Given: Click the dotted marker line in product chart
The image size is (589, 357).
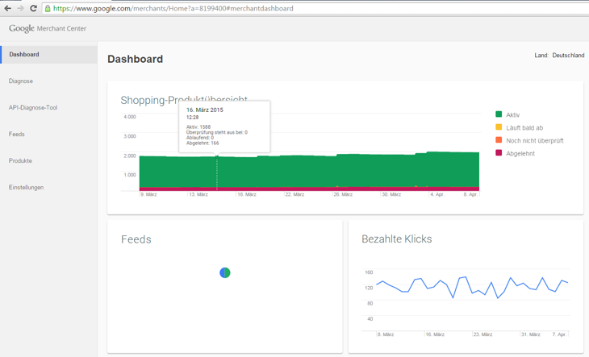Looking at the screenshot, I should click(x=217, y=173).
